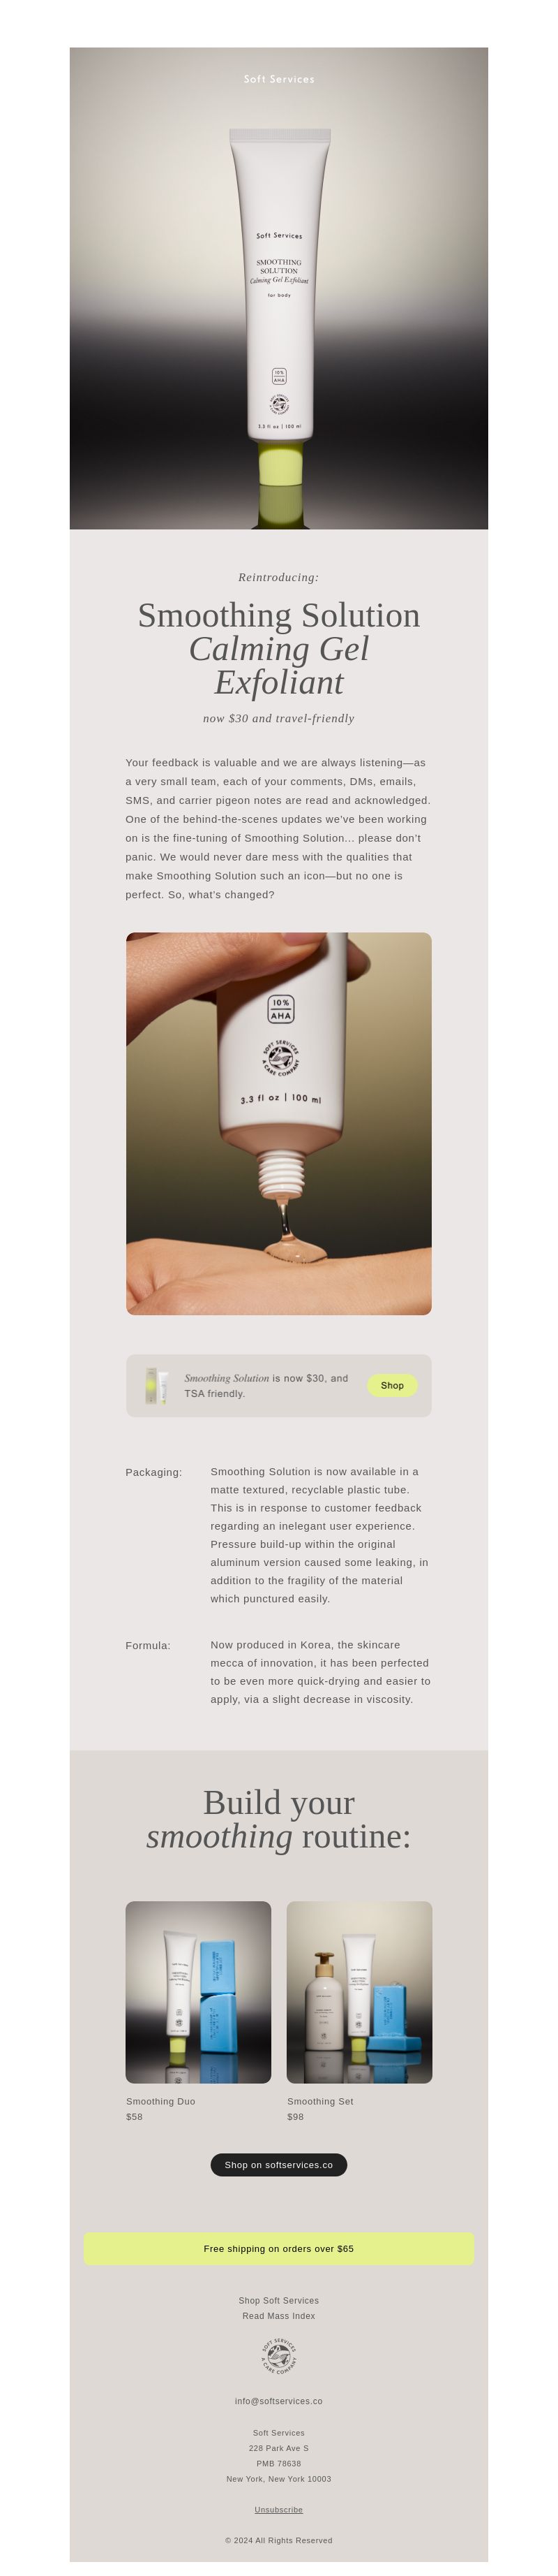Click the info@softservices.co email address
Viewport: 558px width, 2576px height.
tap(278, 2401)
